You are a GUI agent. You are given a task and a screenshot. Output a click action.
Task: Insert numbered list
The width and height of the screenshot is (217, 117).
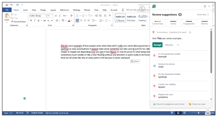(83, 16)
